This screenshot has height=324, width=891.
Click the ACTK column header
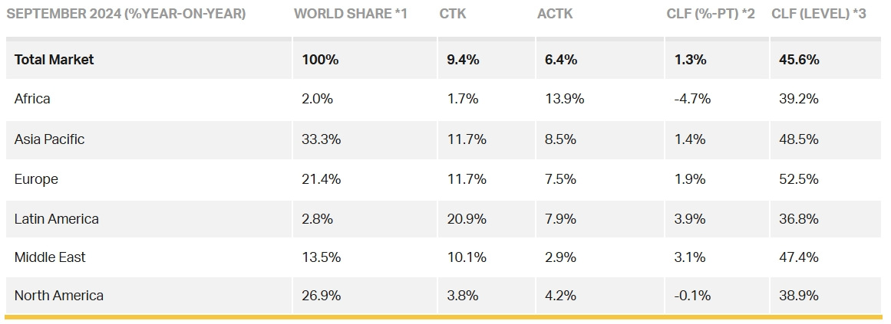coord(556,14)
